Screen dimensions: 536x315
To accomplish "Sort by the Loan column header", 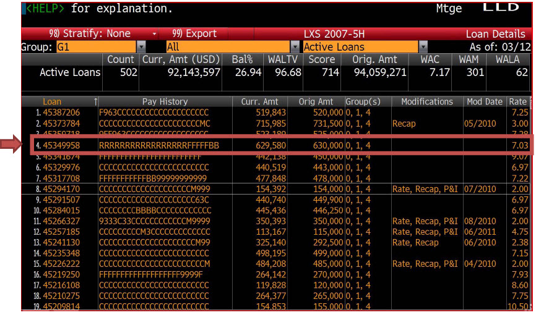I will coord(52,102).
